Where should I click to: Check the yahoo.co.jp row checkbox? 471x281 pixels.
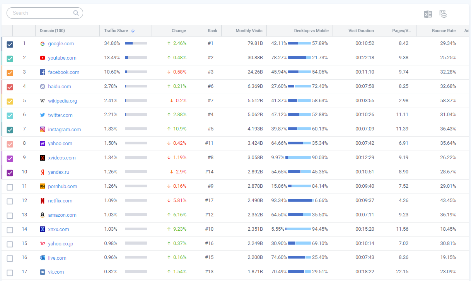pyautogui.click(x=10, y=244)
